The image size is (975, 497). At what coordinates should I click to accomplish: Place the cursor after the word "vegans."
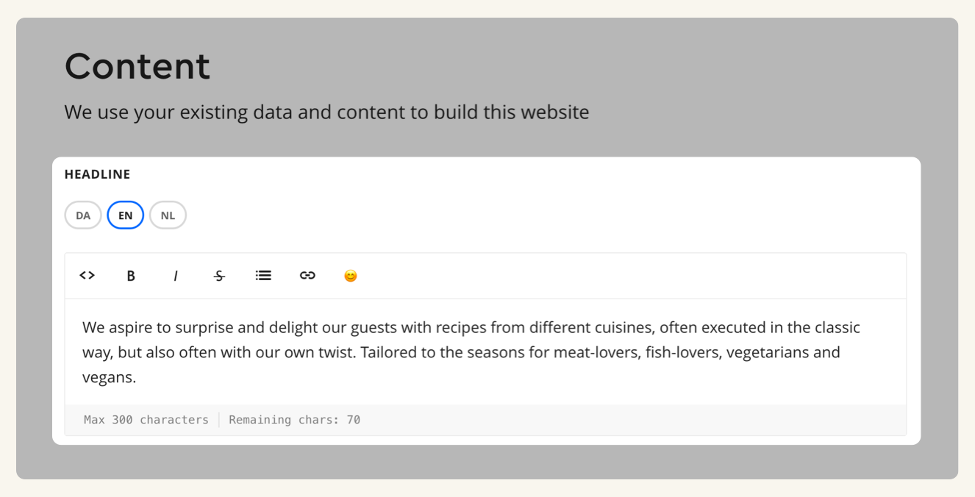[137, 378]
